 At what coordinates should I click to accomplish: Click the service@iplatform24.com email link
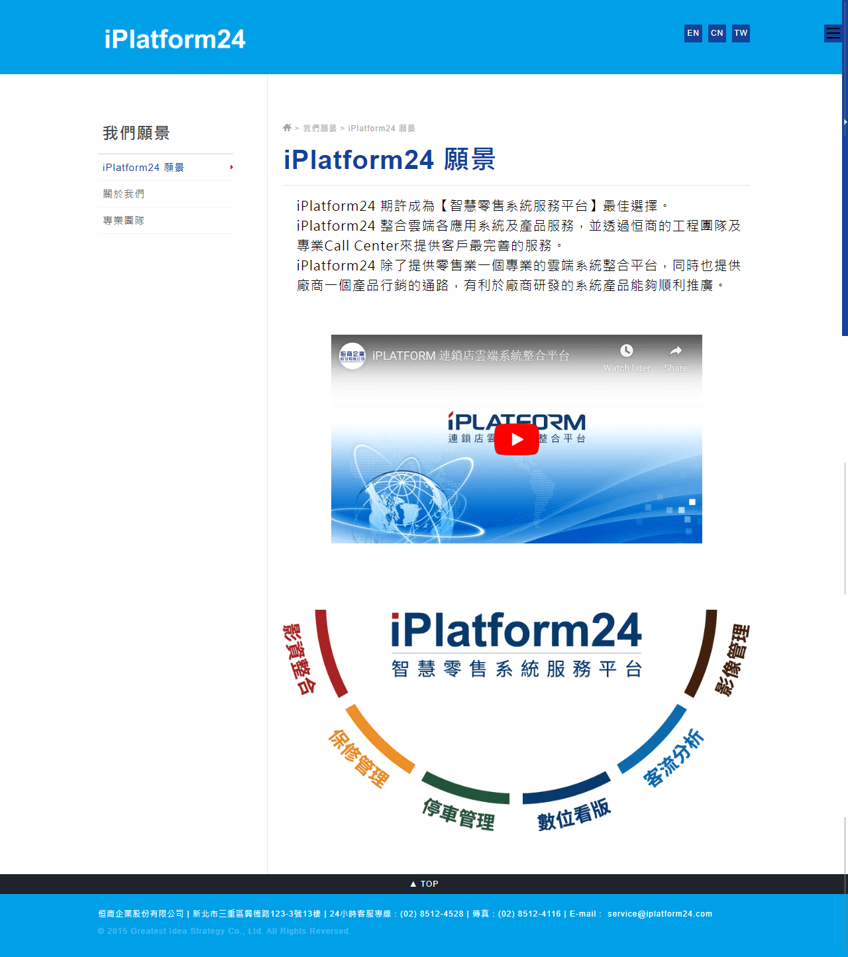tap(660, 914)
